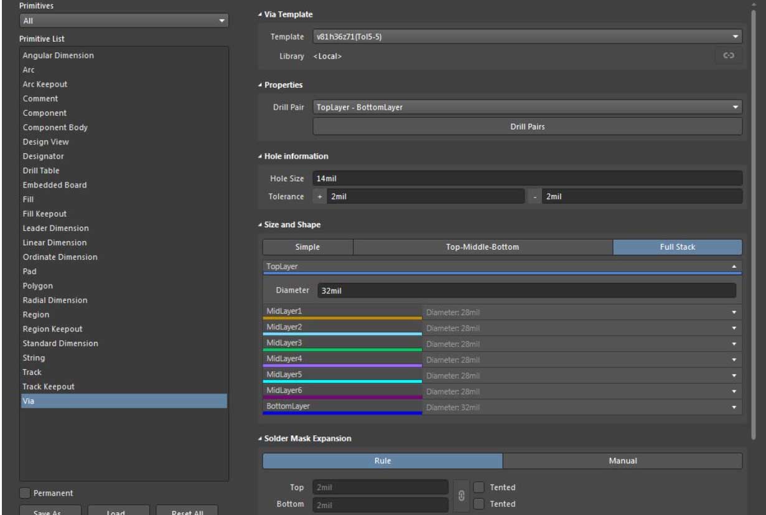Collapse the Hole information section
The width and height of the screenshot is (766, 515).
click(259, 156)
